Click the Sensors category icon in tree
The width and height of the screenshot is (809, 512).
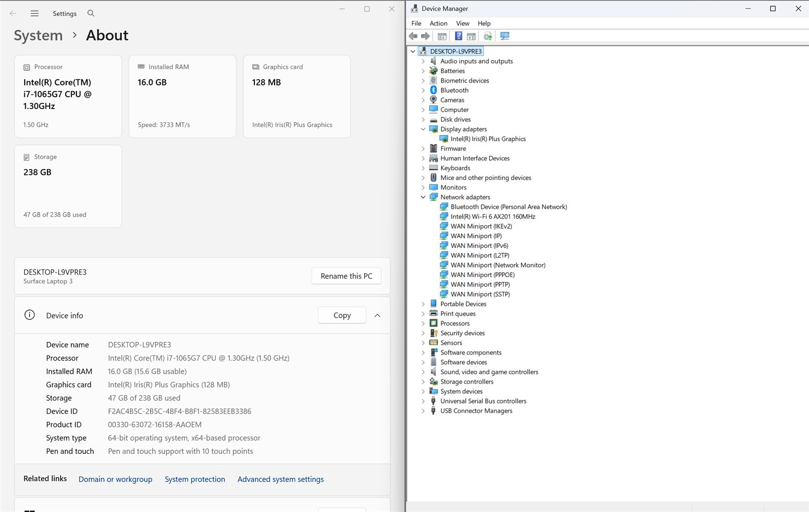433,343
